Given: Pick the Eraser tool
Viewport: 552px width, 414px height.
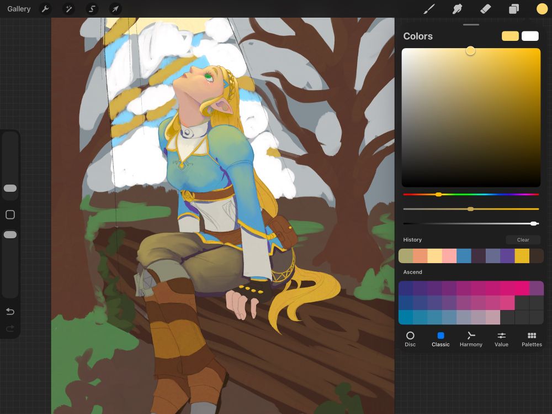Looking at the screenshot, I should click(x=486, y=9).
